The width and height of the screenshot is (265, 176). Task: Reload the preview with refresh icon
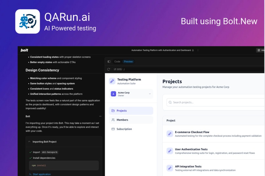pos(108,69)
